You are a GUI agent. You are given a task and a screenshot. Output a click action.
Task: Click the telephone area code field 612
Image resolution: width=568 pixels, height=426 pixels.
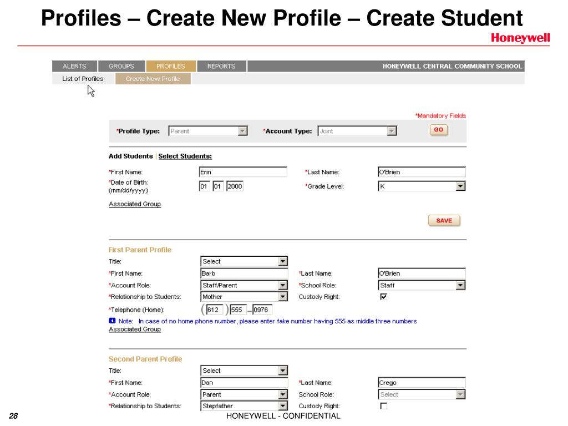click(x=215, y=310)
